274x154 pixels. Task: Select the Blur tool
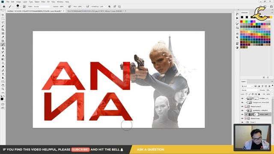[3, 63]
